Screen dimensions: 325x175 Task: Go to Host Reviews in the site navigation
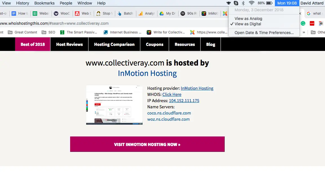click(x=70, y=44)
